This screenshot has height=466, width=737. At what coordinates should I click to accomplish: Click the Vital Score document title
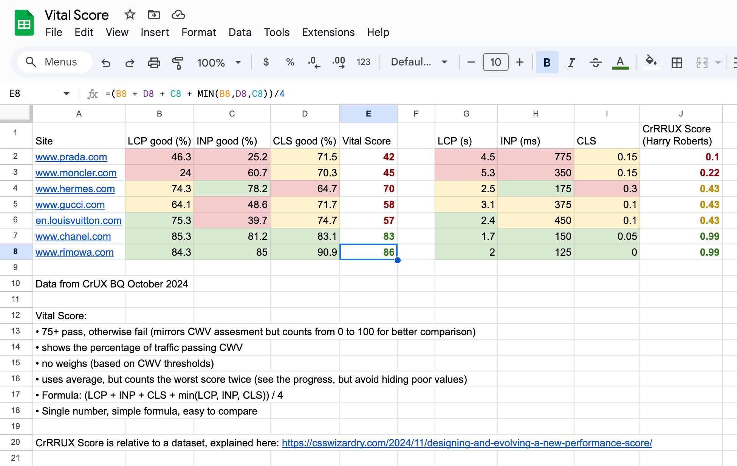(77, 15)
